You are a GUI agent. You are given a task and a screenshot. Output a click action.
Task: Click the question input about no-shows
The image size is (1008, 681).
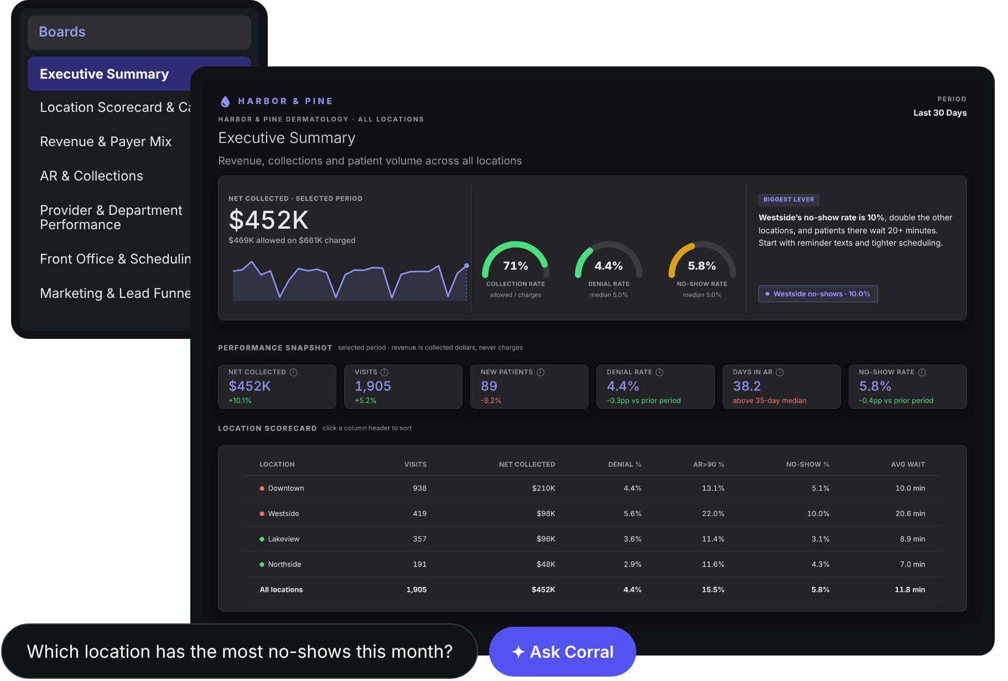[x=240, y=652]
